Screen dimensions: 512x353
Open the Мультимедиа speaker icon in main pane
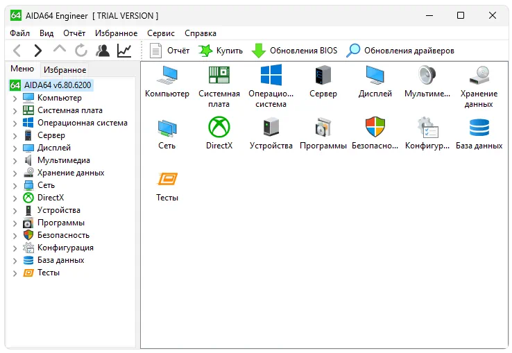427,75
